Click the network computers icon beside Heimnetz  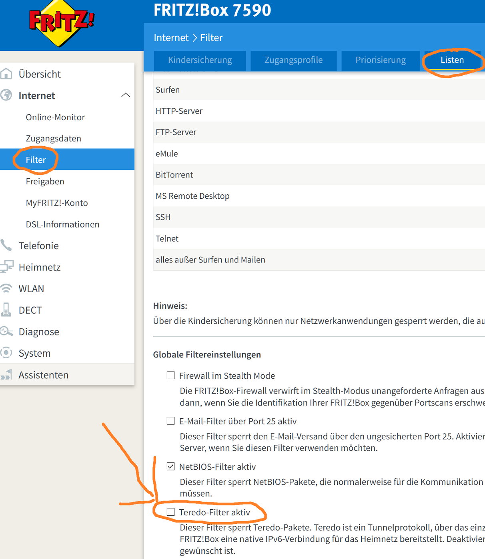[6, 267]
